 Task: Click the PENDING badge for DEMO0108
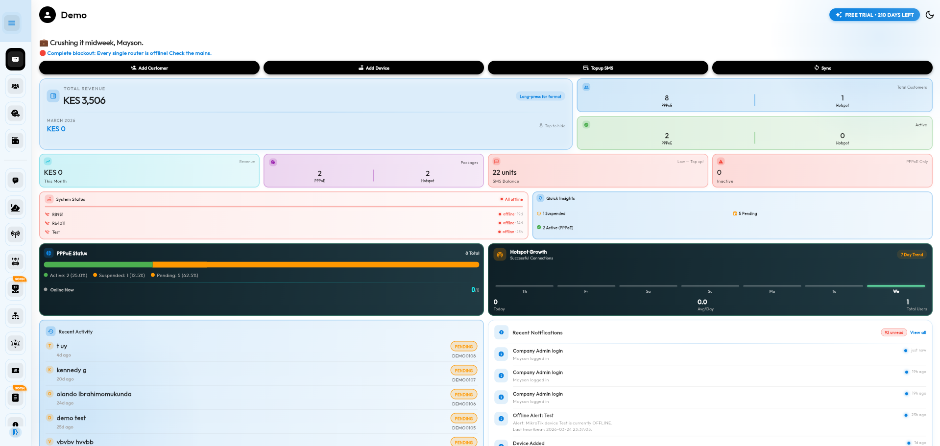(463, 346)
